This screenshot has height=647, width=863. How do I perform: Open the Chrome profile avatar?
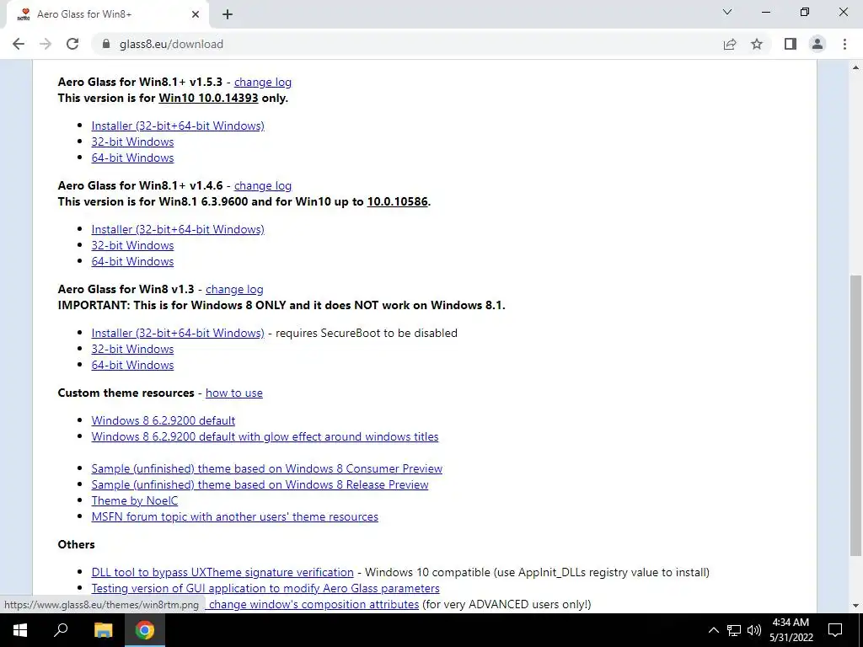click(x=817, y=44)
